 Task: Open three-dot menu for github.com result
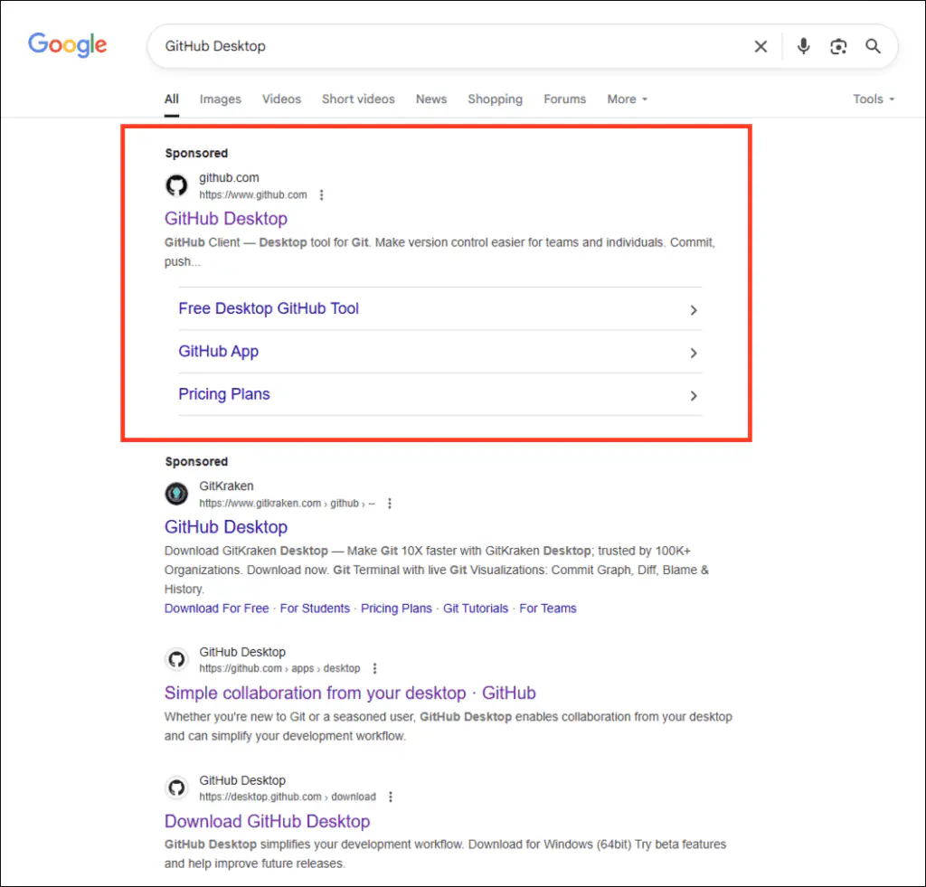tap(322, 194)
